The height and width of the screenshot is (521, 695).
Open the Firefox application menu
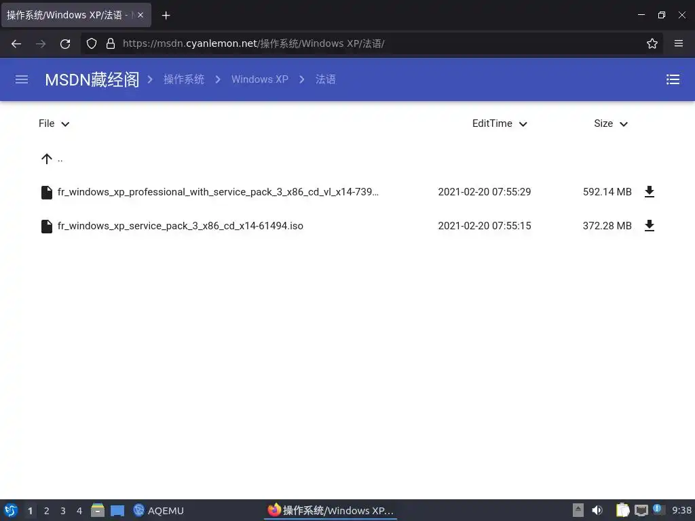point(679,43)
